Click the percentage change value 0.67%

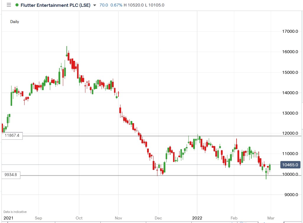click(x=117, y=5)
